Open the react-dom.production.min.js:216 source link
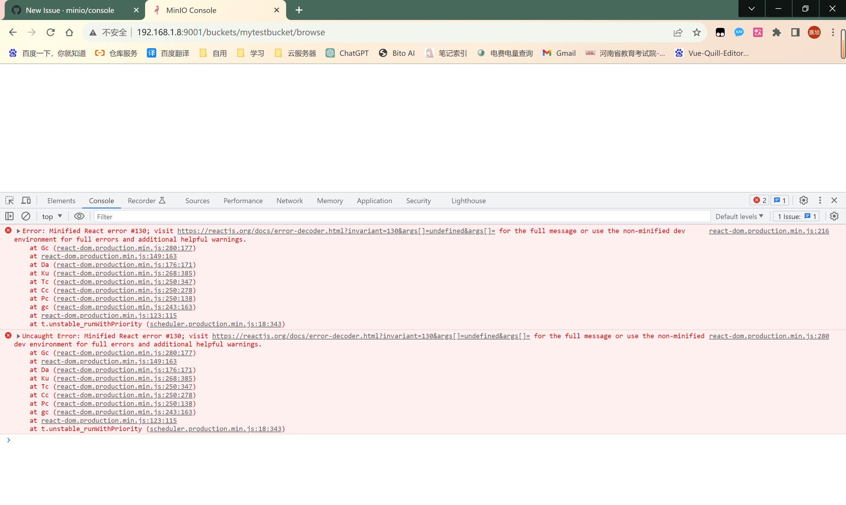 (769, 231)
